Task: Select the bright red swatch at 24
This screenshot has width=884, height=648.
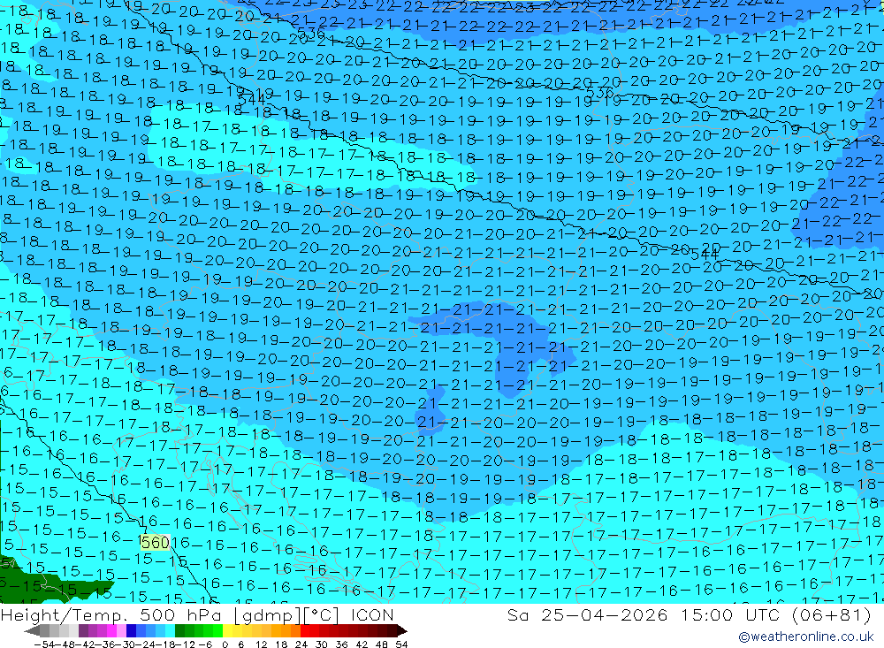Action: [305, 630]
